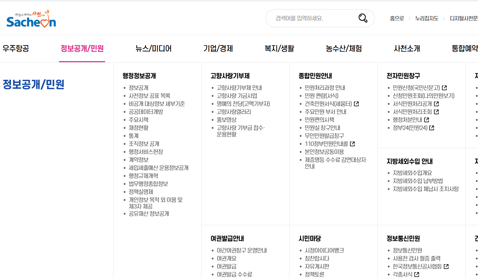This screenshot has height=278, width=478.
Task: Open the 누리집지도 sitemap link
Action: (427, 18)
